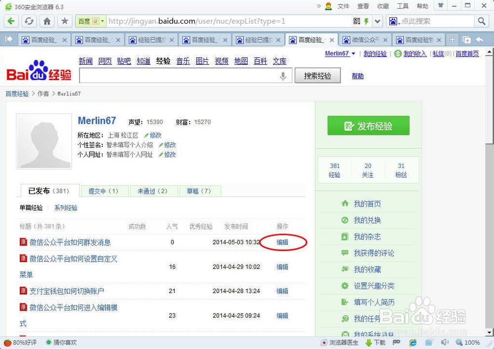Switch to the 草稿 (7) tab

[x=200, y=191]
